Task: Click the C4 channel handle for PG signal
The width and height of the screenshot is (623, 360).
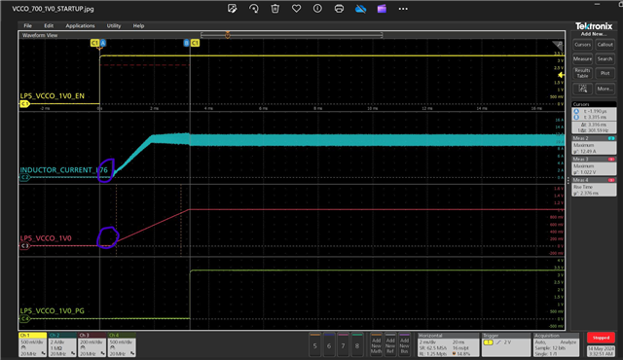Action: 24,319
